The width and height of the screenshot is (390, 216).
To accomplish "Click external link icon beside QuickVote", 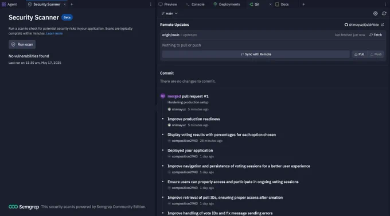I will click(383, 25).
